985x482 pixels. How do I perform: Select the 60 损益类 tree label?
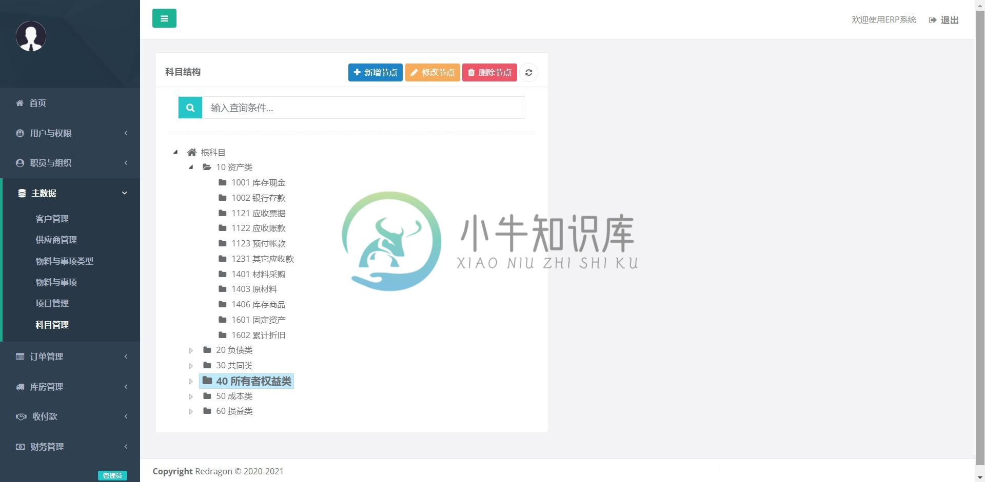(234, 411)
